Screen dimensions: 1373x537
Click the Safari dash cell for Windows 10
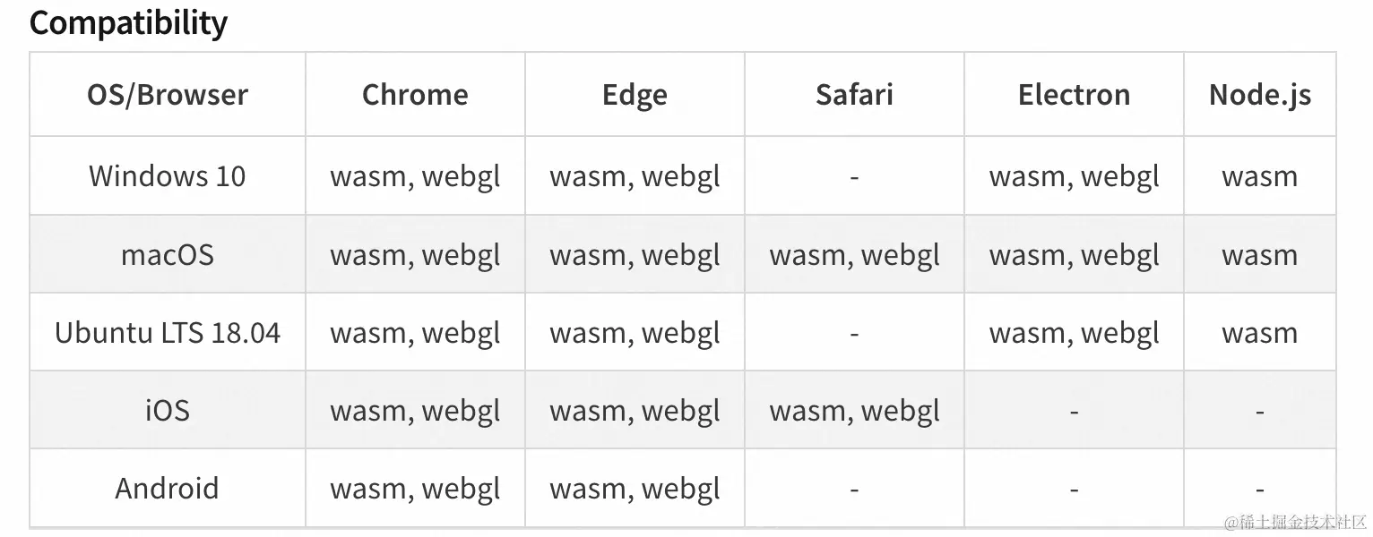854,177
